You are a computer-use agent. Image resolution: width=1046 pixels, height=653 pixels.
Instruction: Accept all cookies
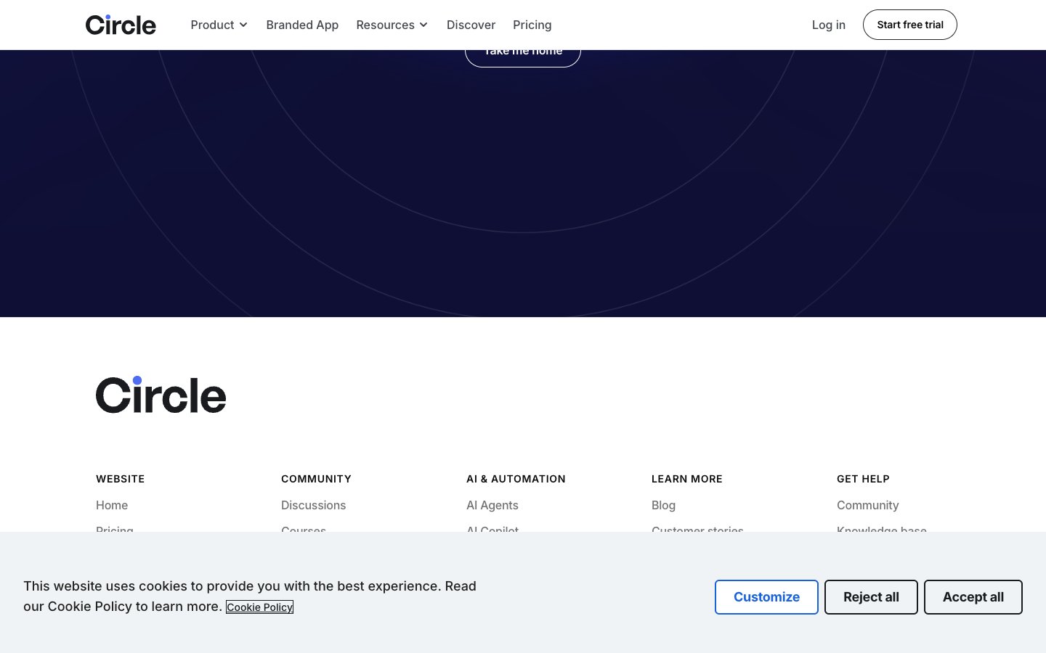[973, 597]
